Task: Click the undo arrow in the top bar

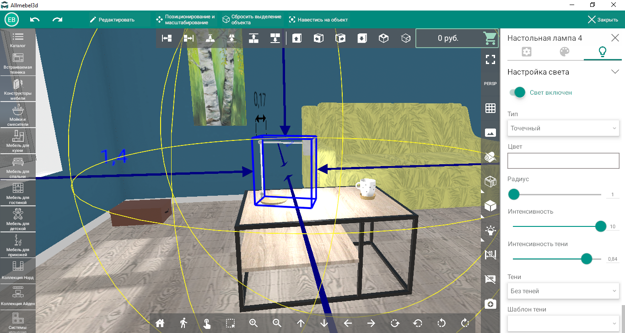Action: click(x=35, y=20)
